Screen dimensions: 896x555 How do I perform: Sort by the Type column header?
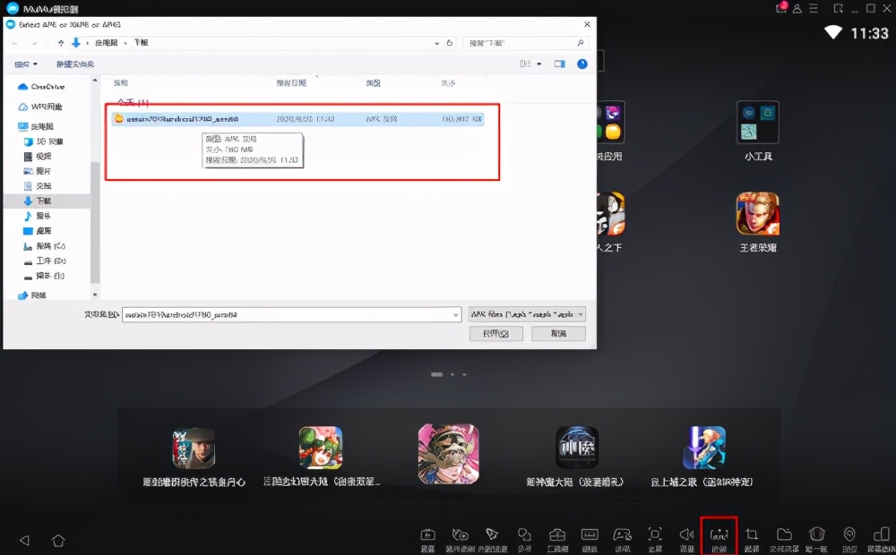(x=373, y=83)
